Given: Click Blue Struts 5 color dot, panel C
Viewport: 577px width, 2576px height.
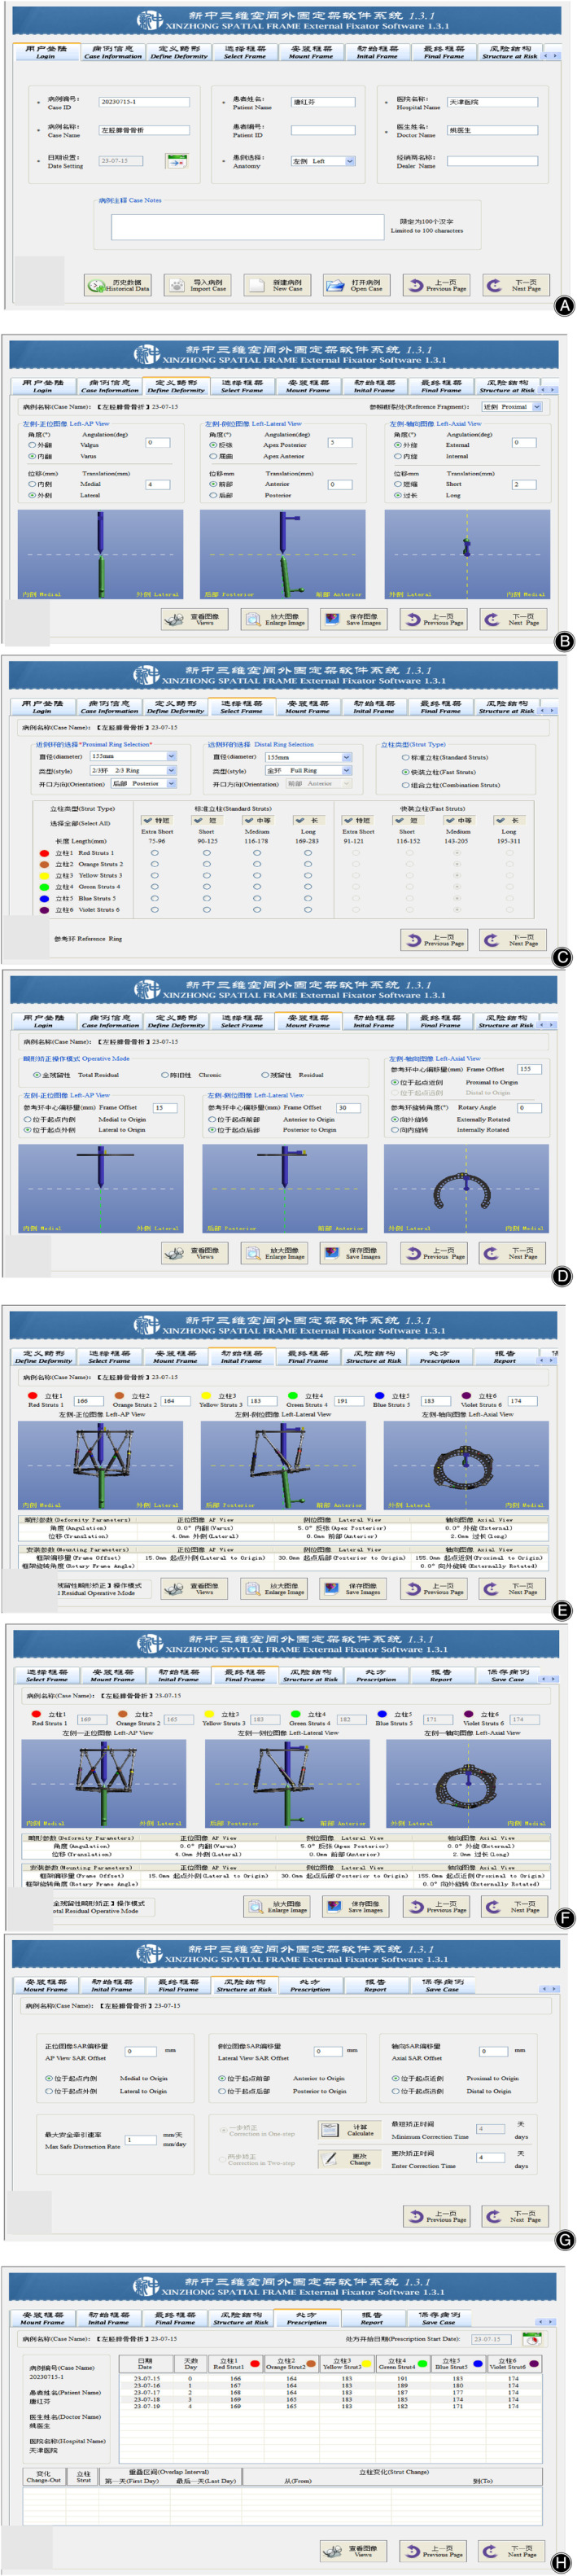Looking at the screenshot, I should coord(43,898).
